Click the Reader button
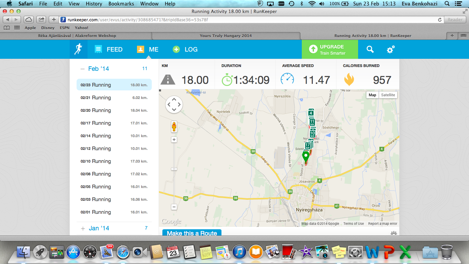Image resolution: width=469 pixels, height=264 pixels. pyautogui.click(x=455, y=20)
